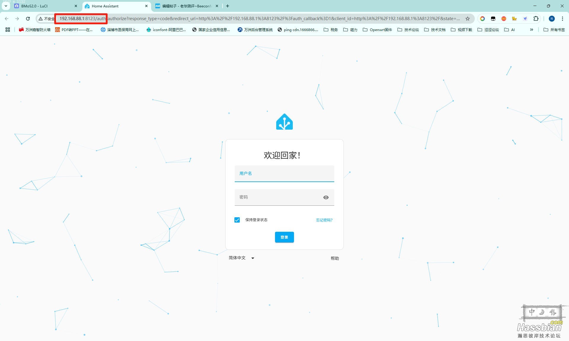
Task: Click the 帮助 help link
Action: pyautogui.click(x=335, y=258)
